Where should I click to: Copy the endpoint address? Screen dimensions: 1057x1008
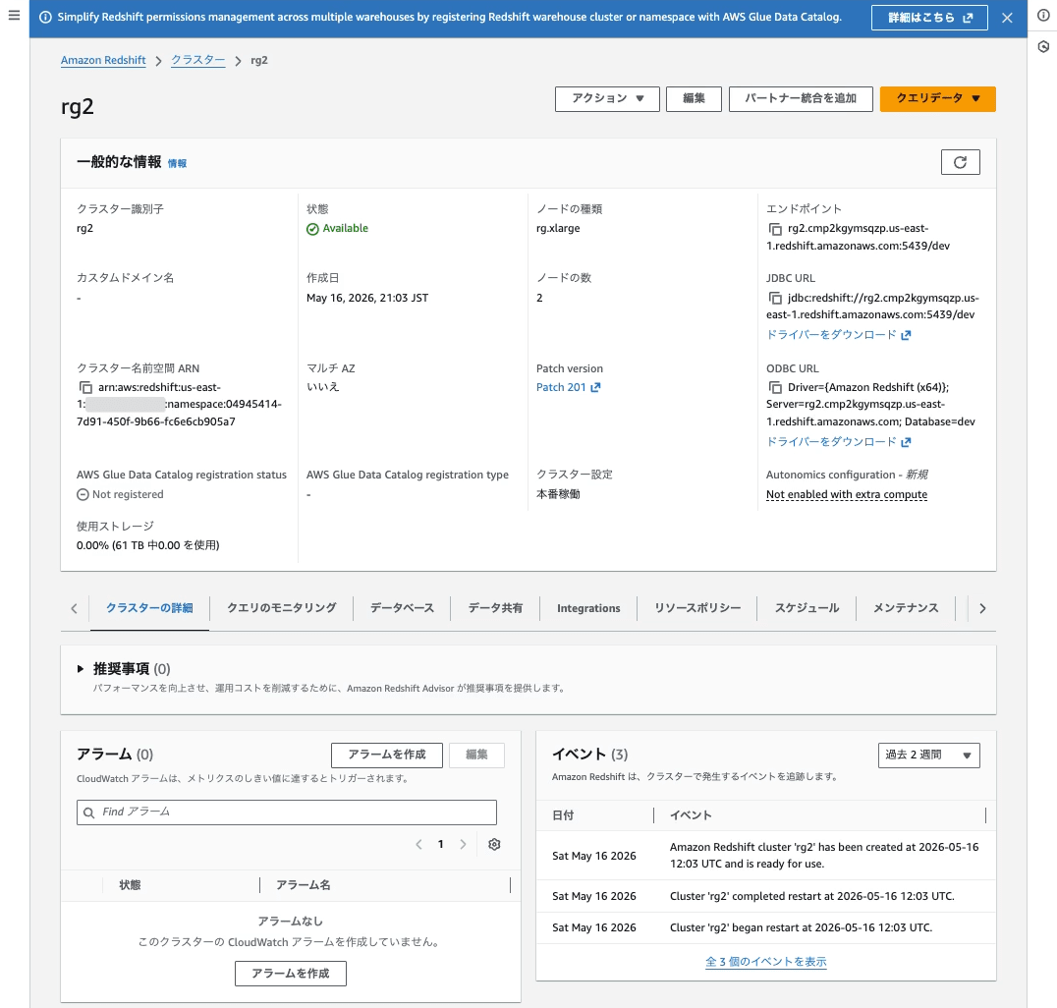(775, 229)
